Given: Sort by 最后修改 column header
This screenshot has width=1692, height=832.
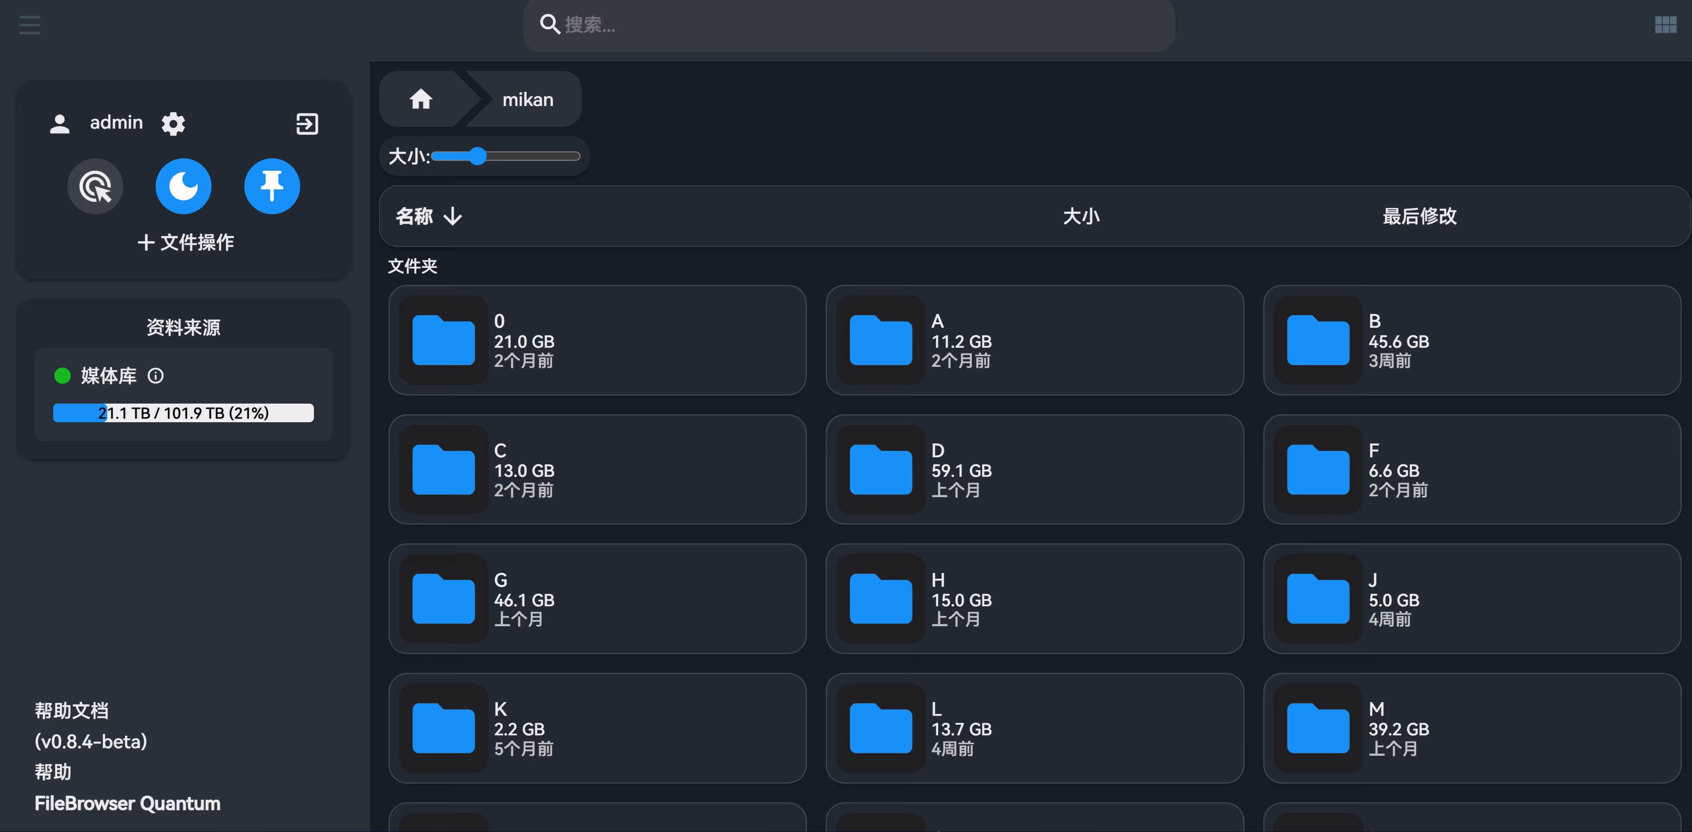Looking at the screenshot, I should coord(1419,216).
